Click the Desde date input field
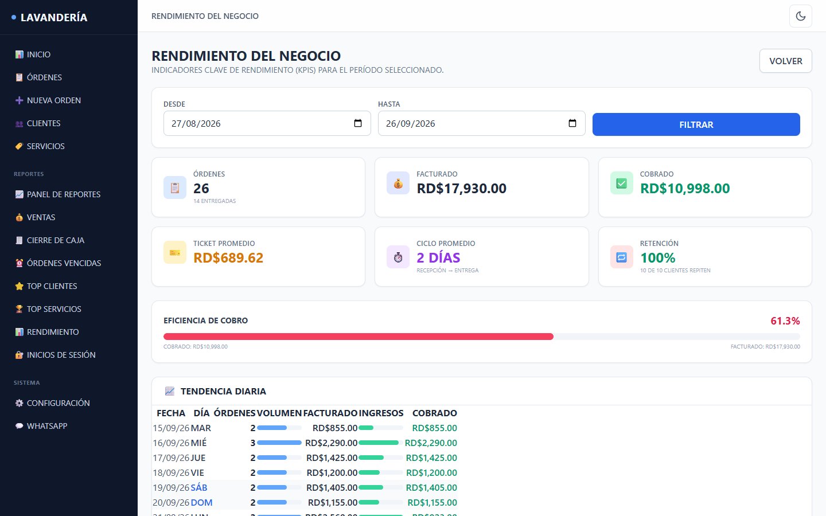826x516 pixels. point(267,123)
